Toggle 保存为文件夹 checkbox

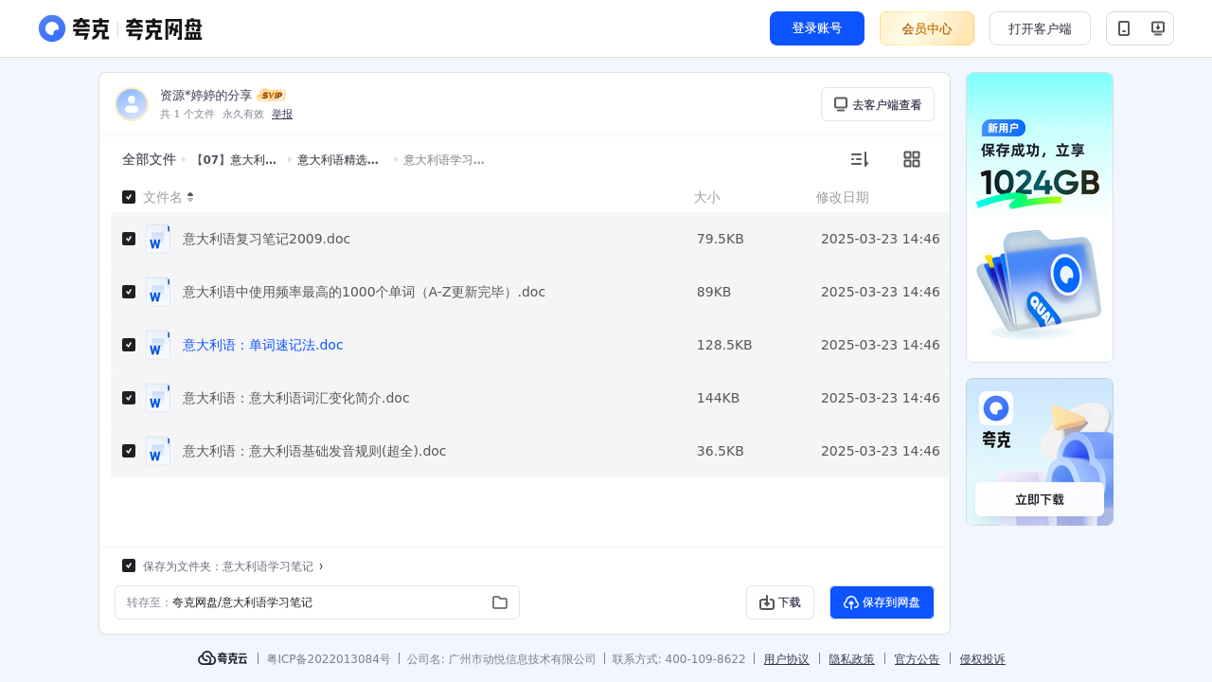(x=129, y=565)
